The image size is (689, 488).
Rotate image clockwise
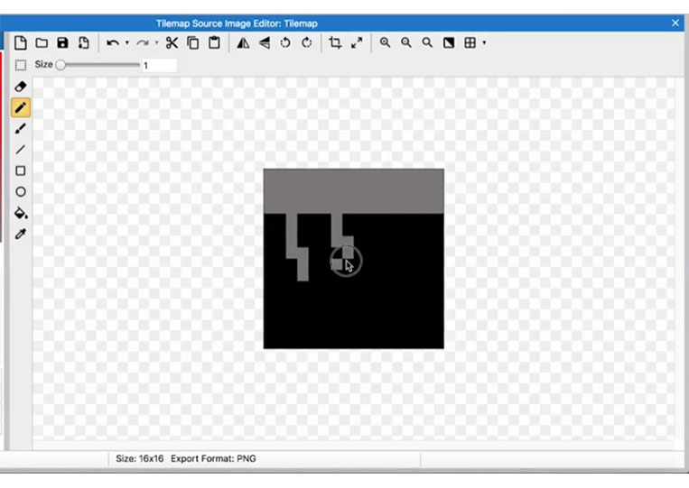click(x=307, y=42)
